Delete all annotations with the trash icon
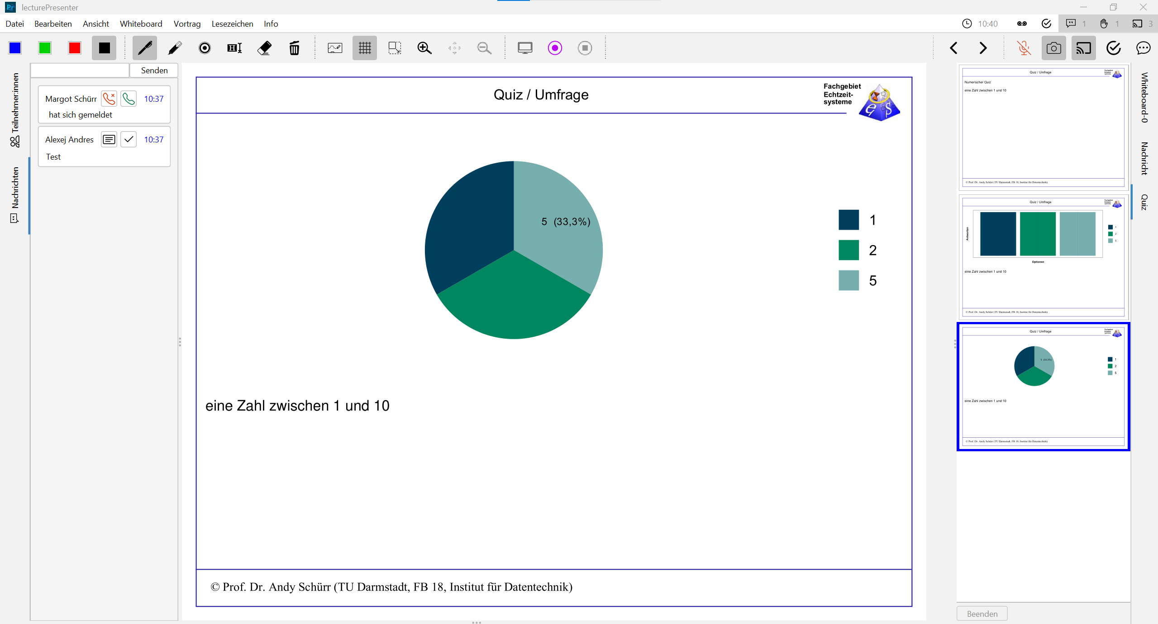1158x624 pixels. pyautogui.click(x=295, y=48)
